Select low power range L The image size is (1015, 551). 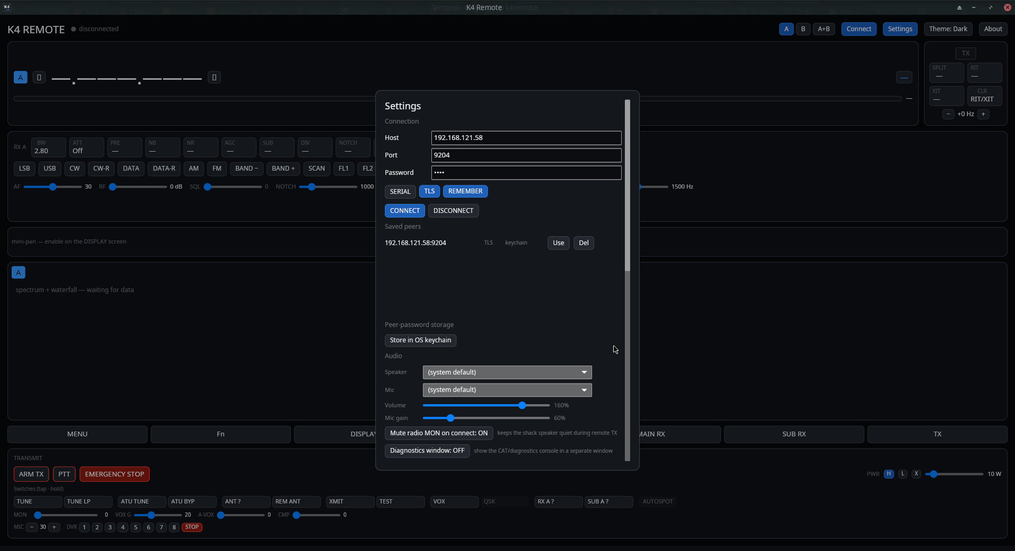tap(903, 474)
